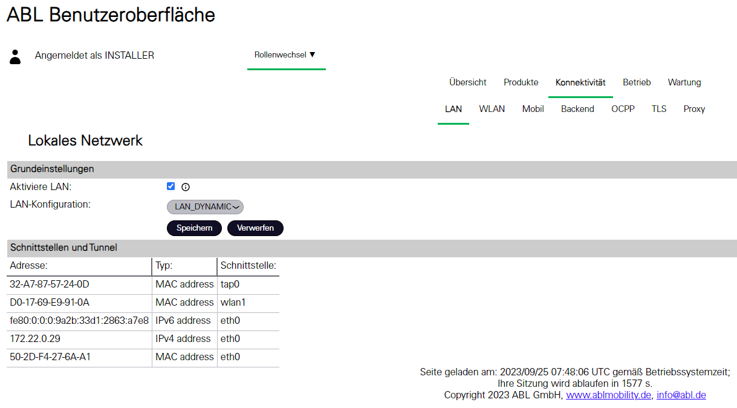Click the Speichern button

coord(195,228)
